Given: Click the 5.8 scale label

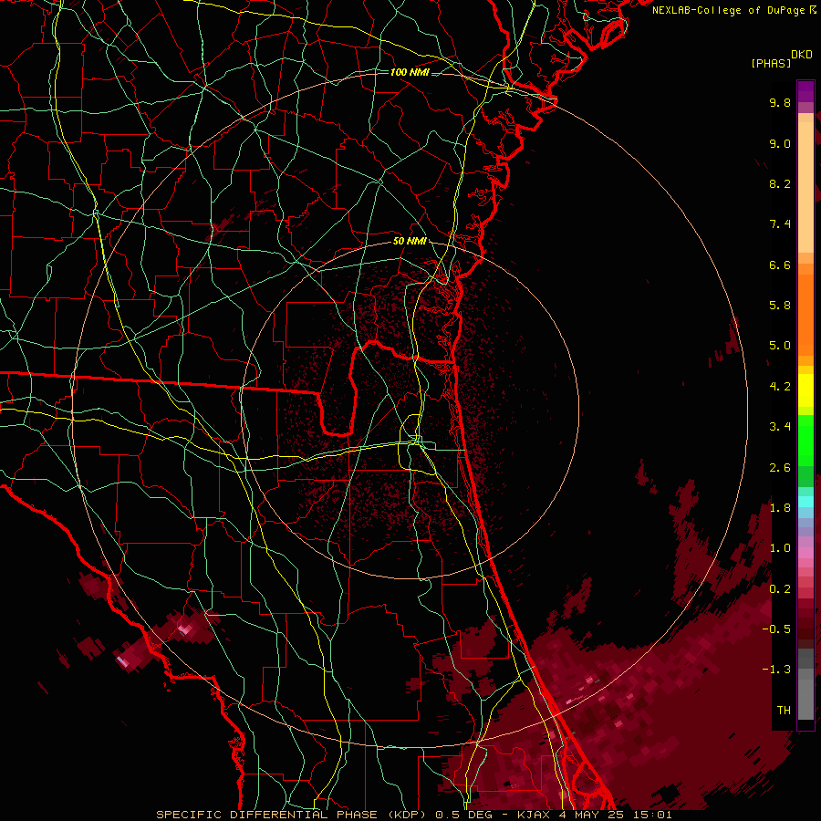Looking at the screenshot, I should coord(780,306).
